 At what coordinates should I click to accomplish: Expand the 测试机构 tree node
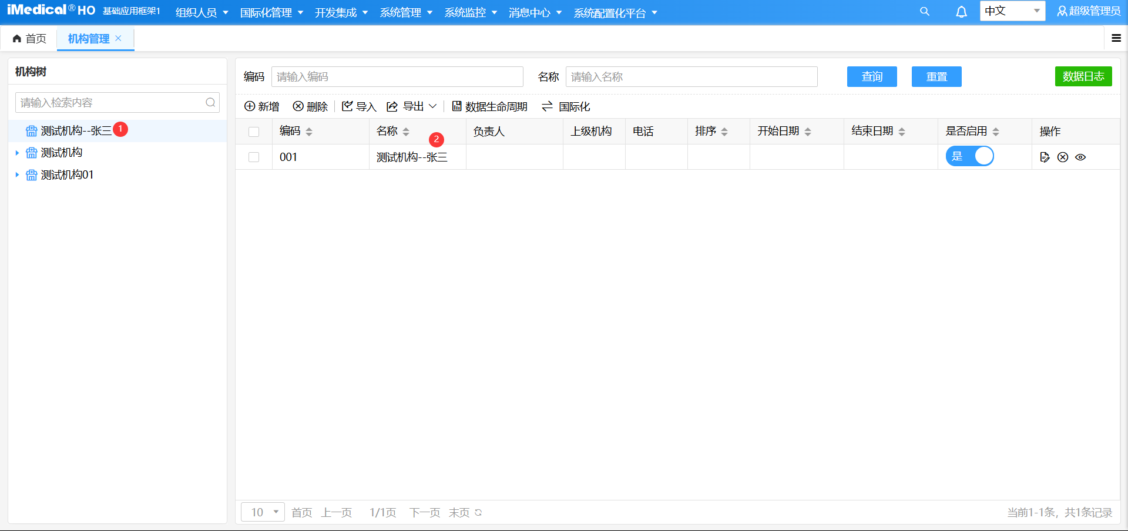(x=17, y=152)
